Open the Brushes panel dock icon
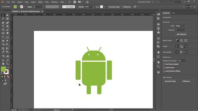This screenshot has height=111, width=198. 158,28
